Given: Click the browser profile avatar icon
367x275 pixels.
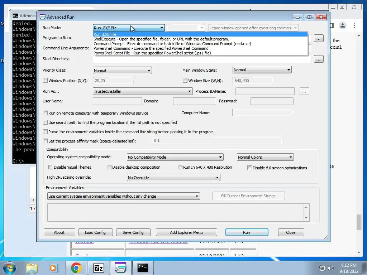Looking at the screenshot, I should point(343,25).
